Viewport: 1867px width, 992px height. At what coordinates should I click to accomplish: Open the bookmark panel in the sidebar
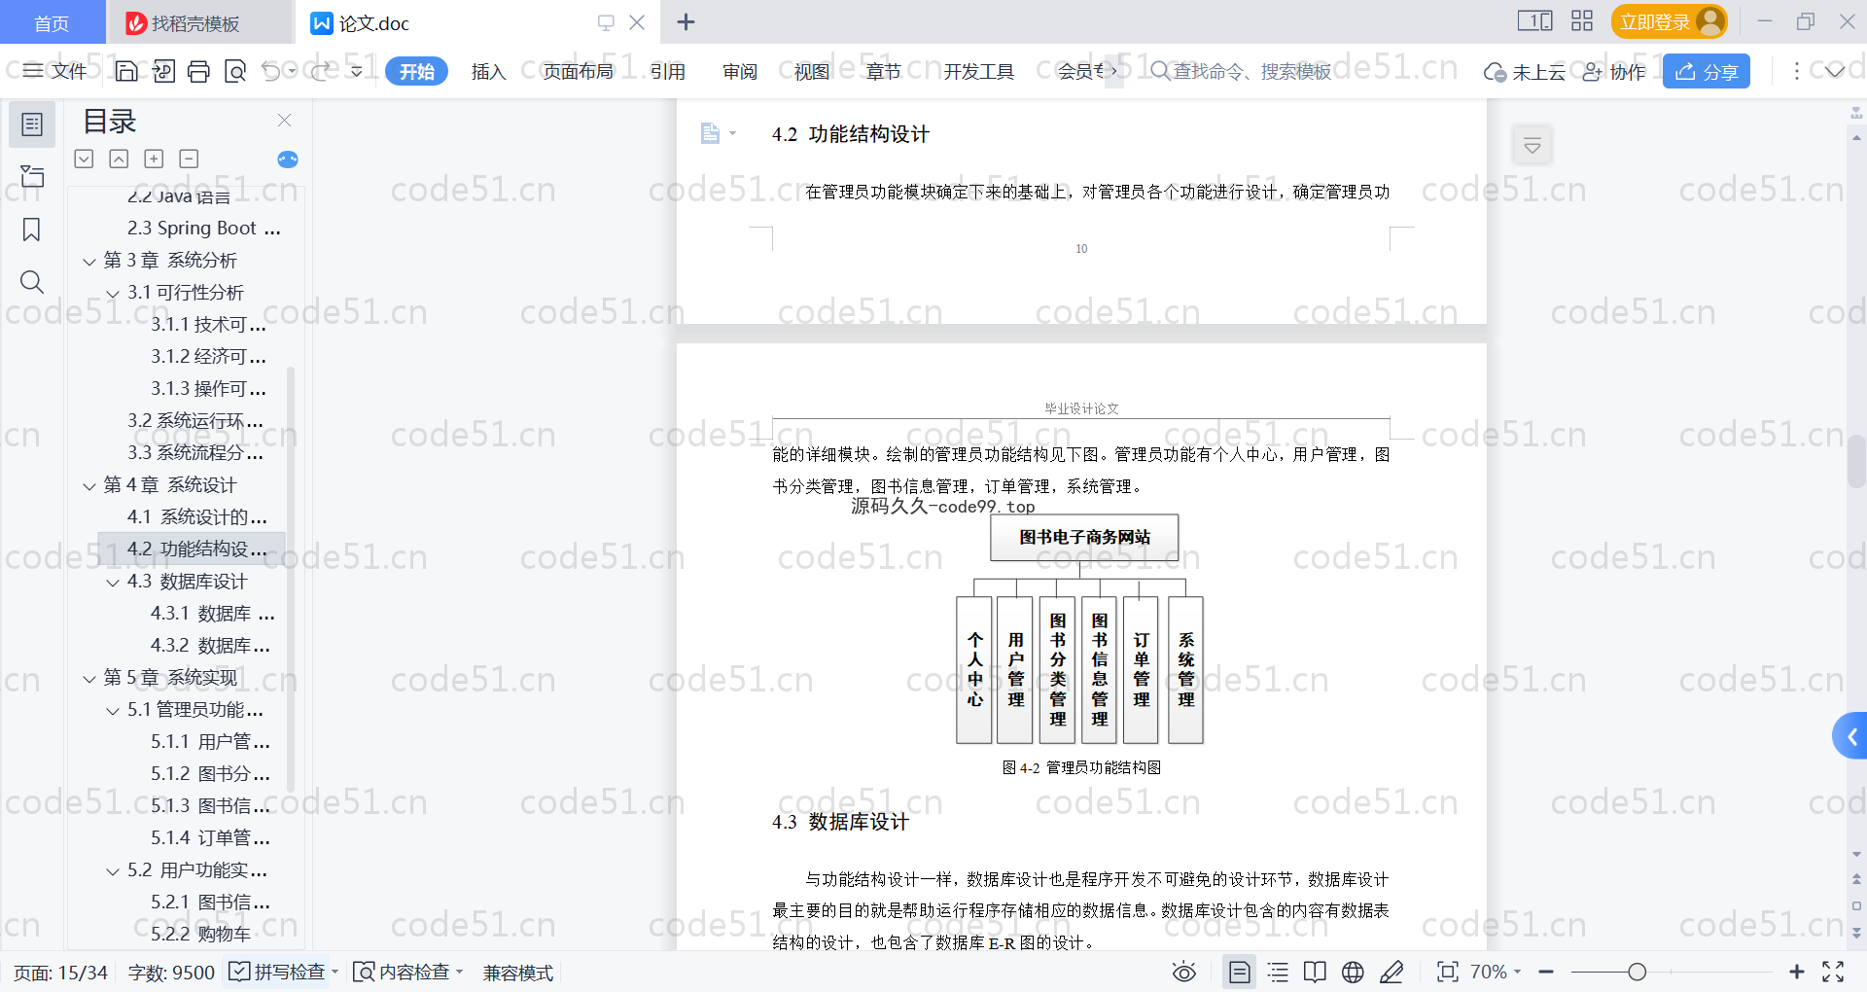pos(32,230)
